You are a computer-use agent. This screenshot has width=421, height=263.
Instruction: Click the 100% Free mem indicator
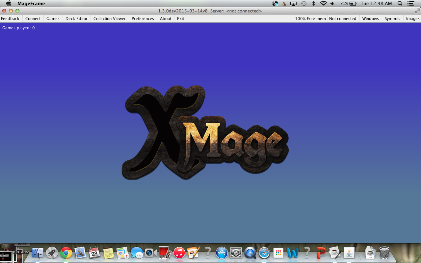(310, 19)
